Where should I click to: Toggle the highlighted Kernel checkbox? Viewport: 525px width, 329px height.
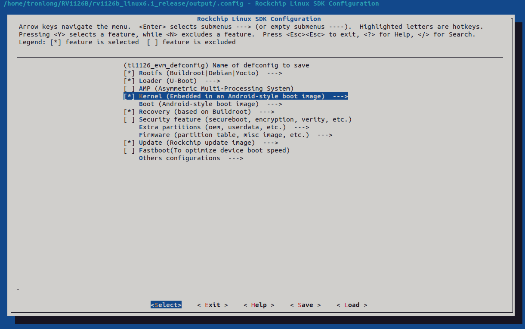pos(129,96)
